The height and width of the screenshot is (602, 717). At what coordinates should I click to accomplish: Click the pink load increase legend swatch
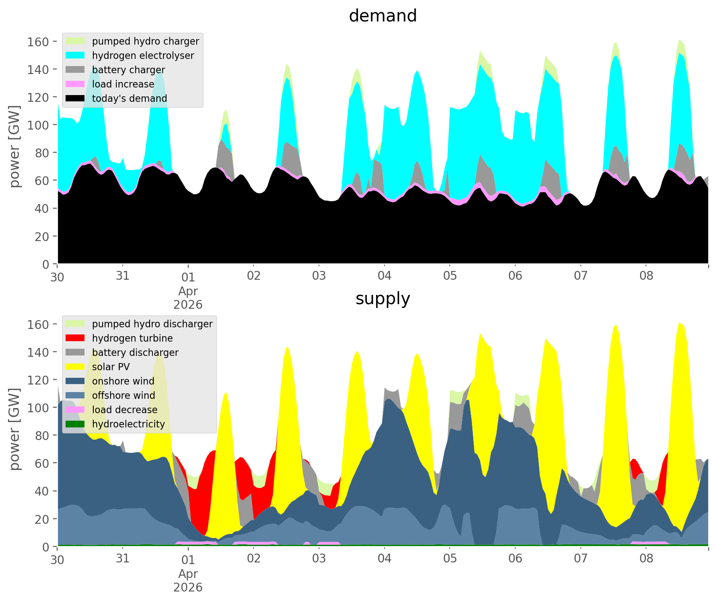click(75, 84)
